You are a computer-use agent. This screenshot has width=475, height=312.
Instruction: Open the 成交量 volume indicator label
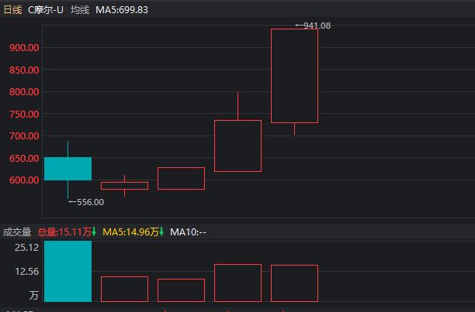[17, 231]
